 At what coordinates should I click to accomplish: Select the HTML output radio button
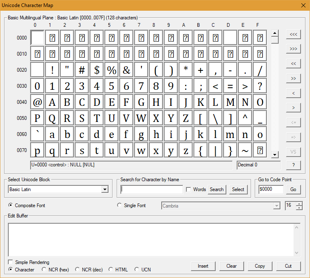(111, 269)
